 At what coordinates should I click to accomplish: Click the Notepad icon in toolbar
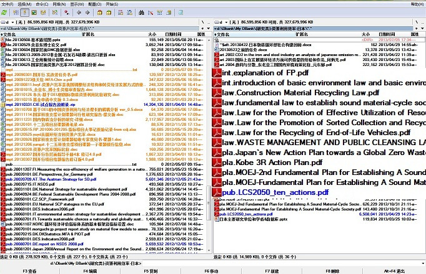click(181, 12)
